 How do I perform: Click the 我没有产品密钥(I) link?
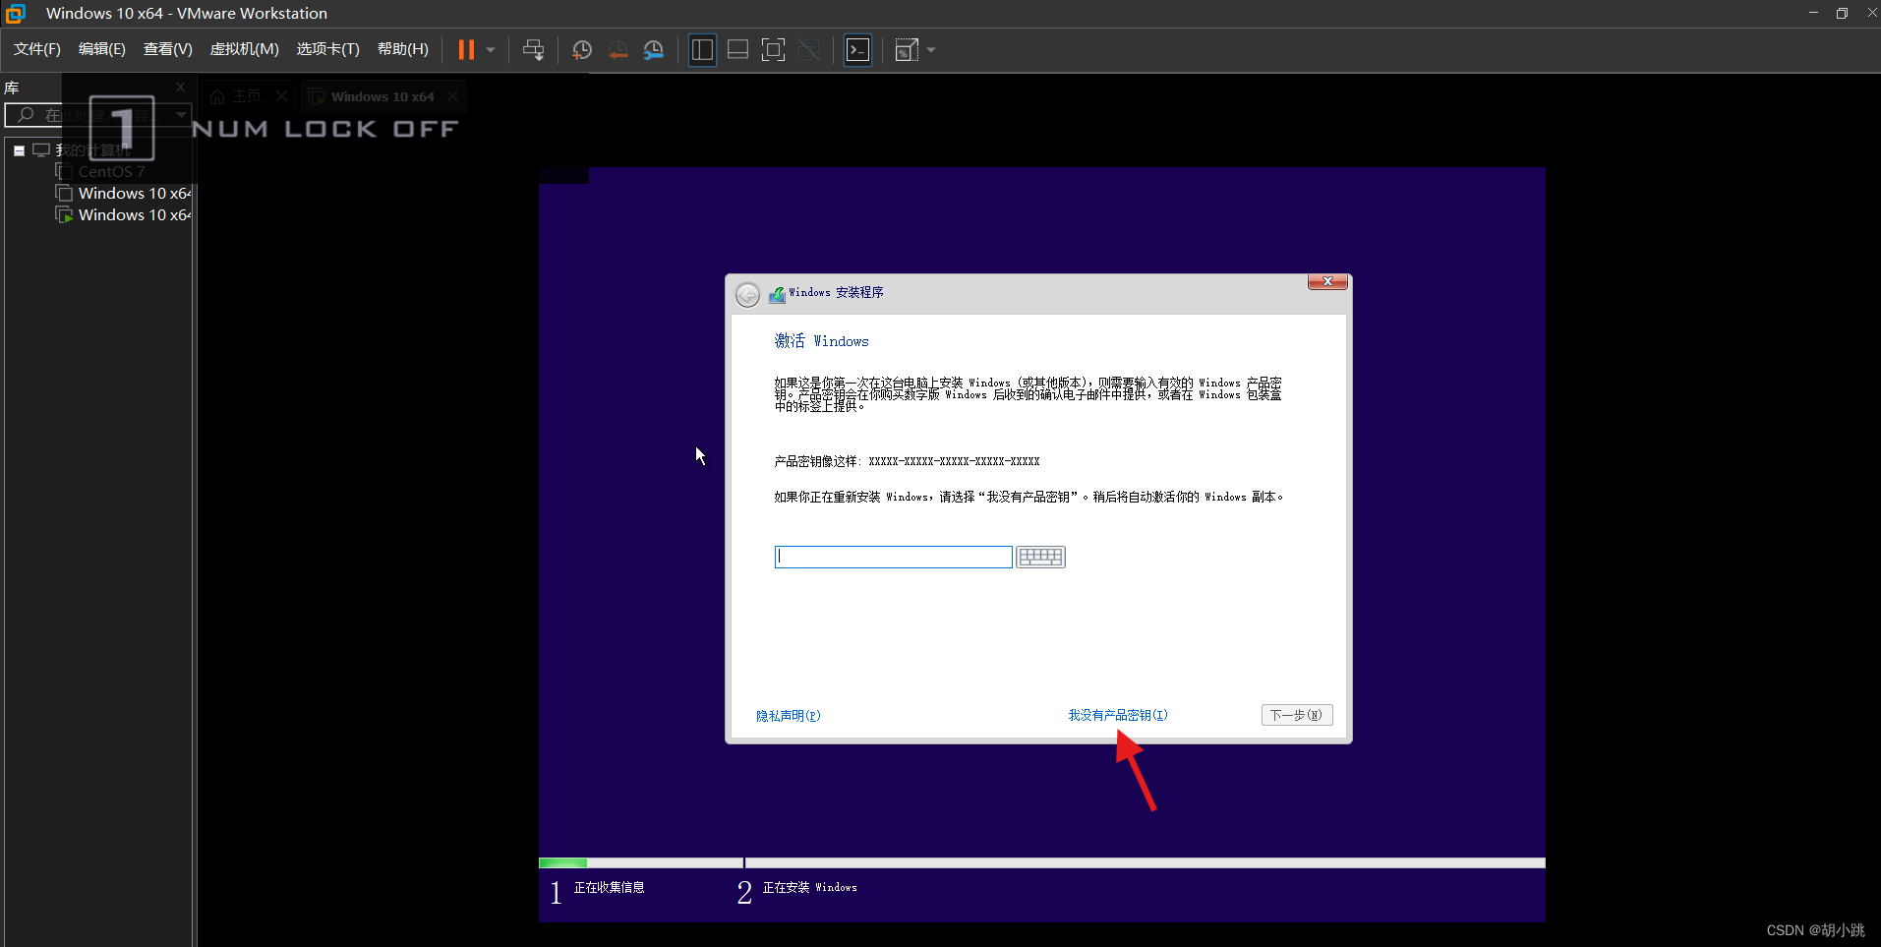pyautogui.click(x=1117, y=715)
